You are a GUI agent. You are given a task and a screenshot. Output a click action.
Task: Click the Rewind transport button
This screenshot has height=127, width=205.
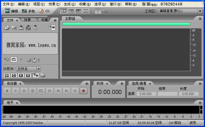coord(58,91)
